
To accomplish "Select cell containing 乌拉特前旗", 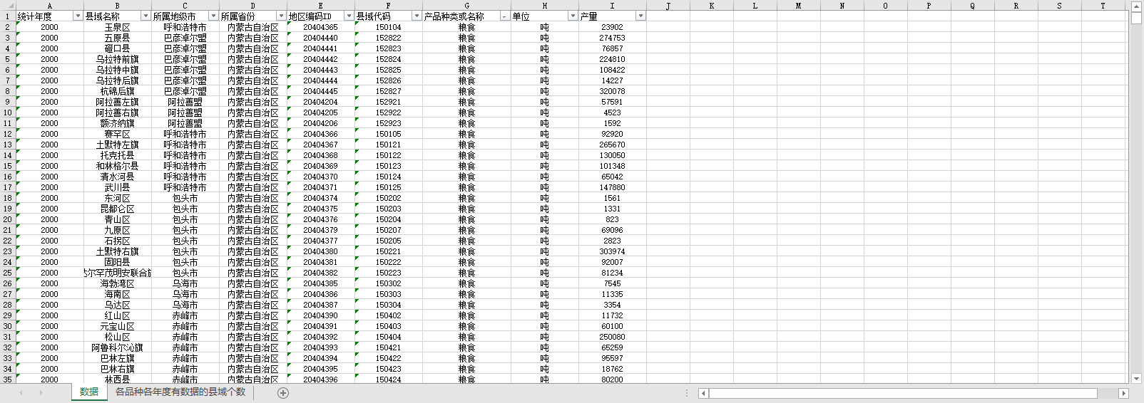I will (x=117, y=59).
